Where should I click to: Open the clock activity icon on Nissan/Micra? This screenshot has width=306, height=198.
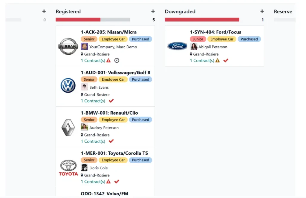pos(117,60)
